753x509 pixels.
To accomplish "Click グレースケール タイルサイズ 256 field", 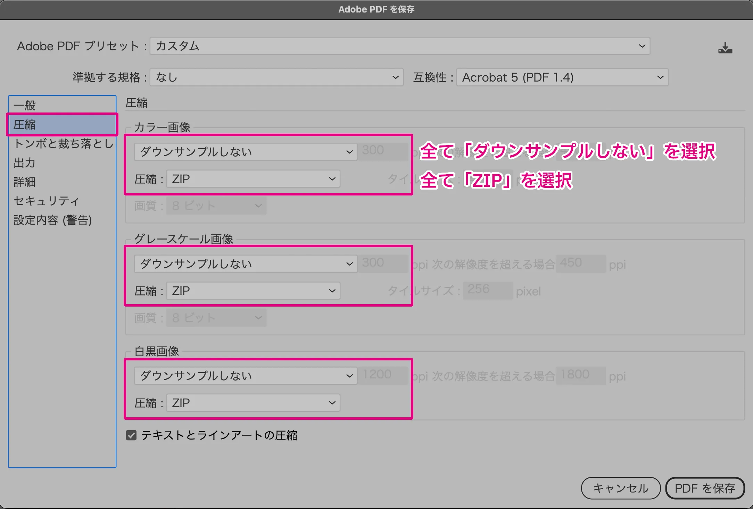I will click(x=488, y=291).
